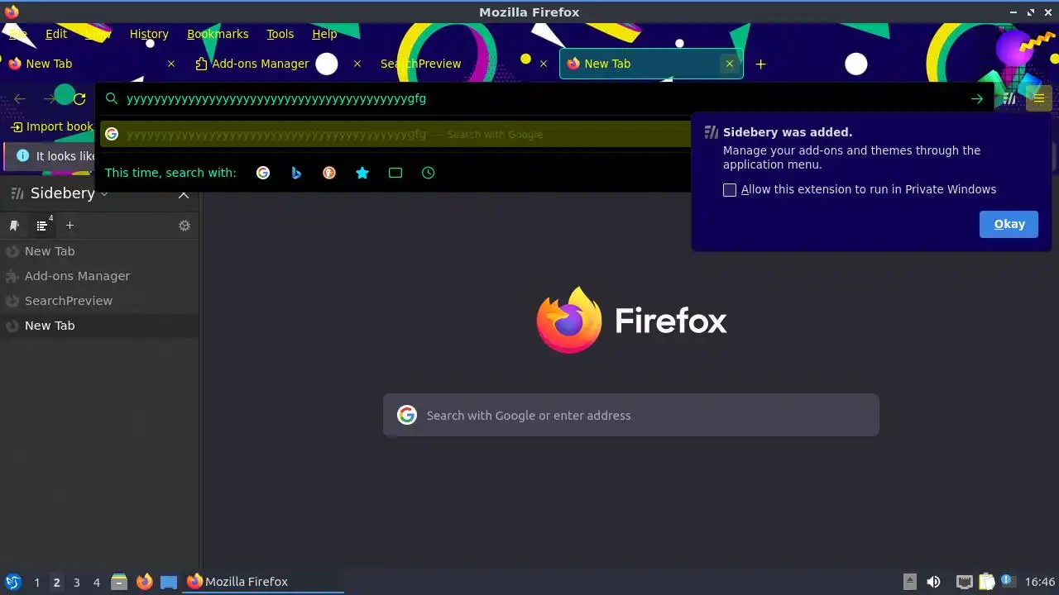1059x595 pixels.
Task: Open a new tab with plus button
Action: tap(760, 64)
